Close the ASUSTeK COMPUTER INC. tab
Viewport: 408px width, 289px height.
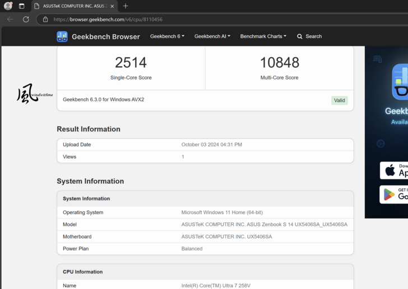(x=112, y=6)
